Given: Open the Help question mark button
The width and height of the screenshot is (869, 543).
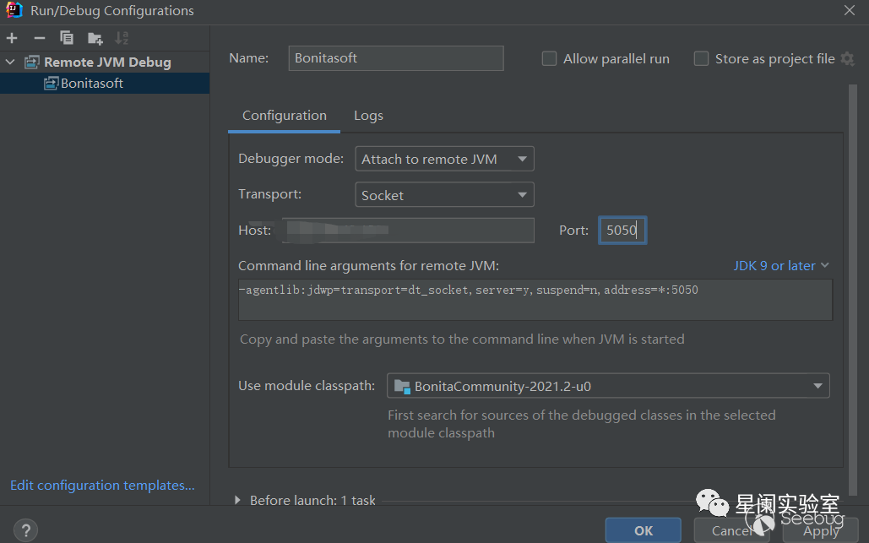Looking at the screenshot, I should click(x=24, y=530).
